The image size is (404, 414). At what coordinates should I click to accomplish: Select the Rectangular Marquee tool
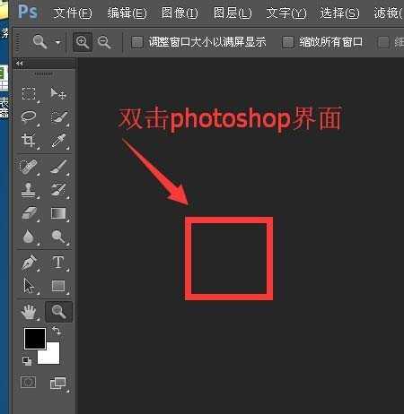pos(29,94)
